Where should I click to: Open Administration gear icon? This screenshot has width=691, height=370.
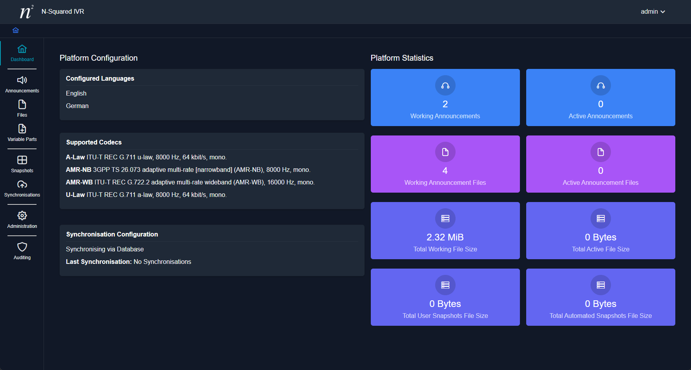tap(22, 216)
